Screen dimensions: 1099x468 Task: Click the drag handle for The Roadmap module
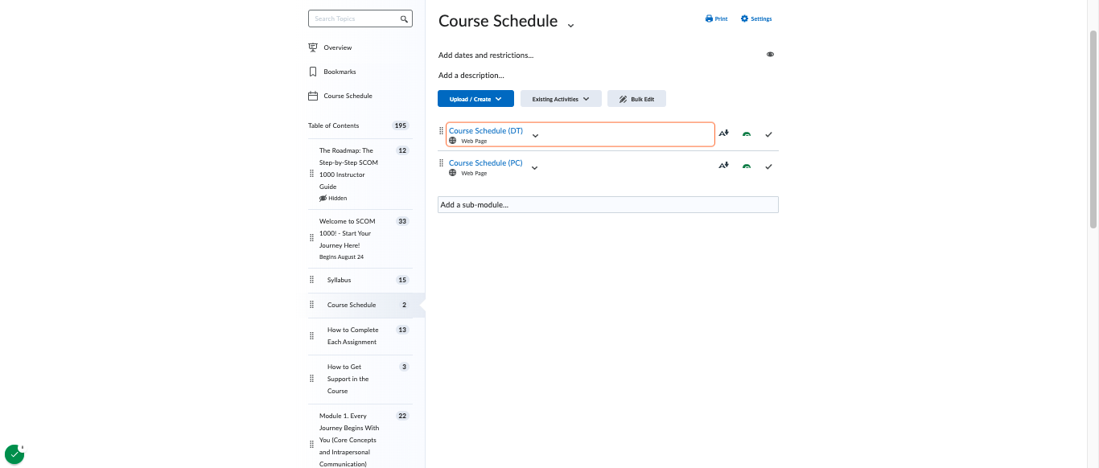point(312,174)
